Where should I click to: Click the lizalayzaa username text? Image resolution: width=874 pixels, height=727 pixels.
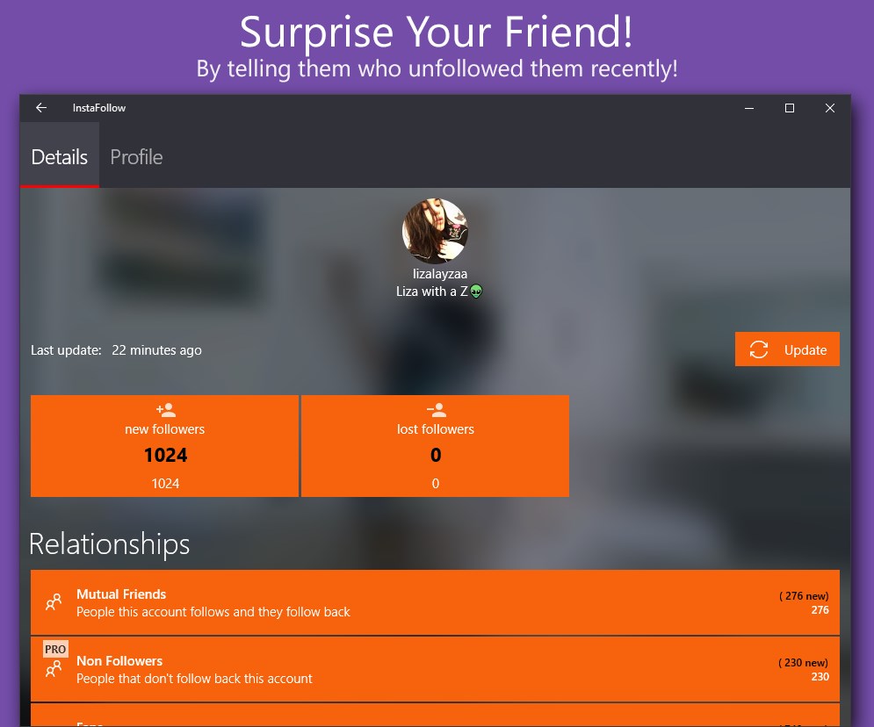(440, 274)
